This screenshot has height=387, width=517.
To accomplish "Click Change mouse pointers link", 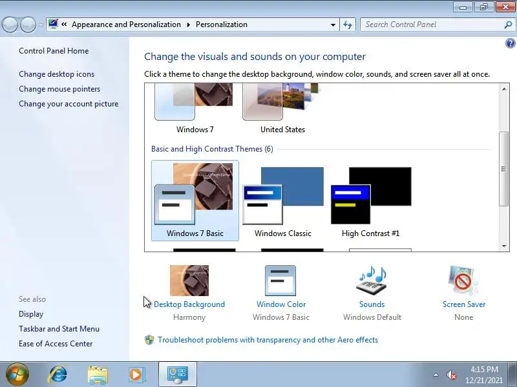I will (x=59, y=89).
